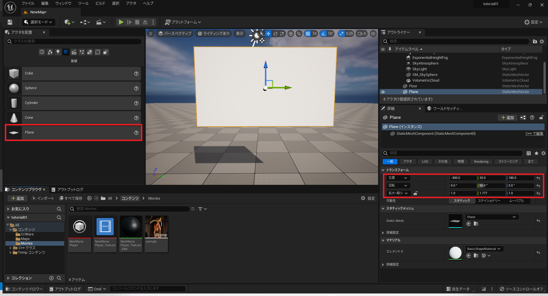Toggle grid snapping in the viewport
This screenshot has width=548, height=296.
[x=308, y=34]
